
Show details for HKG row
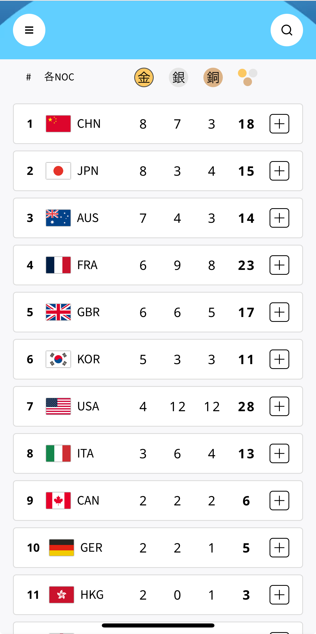click(279, 595)
